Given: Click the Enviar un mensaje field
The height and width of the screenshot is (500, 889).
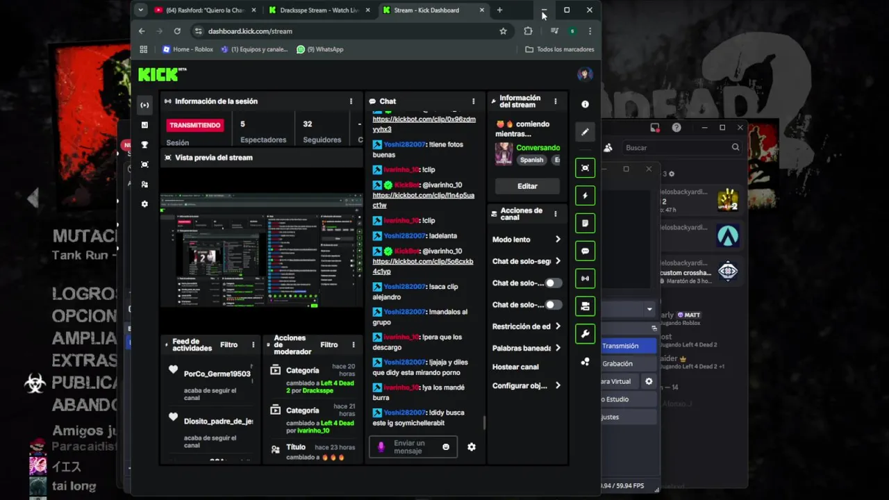Looking at the screenshot, I should pos(413,447).
